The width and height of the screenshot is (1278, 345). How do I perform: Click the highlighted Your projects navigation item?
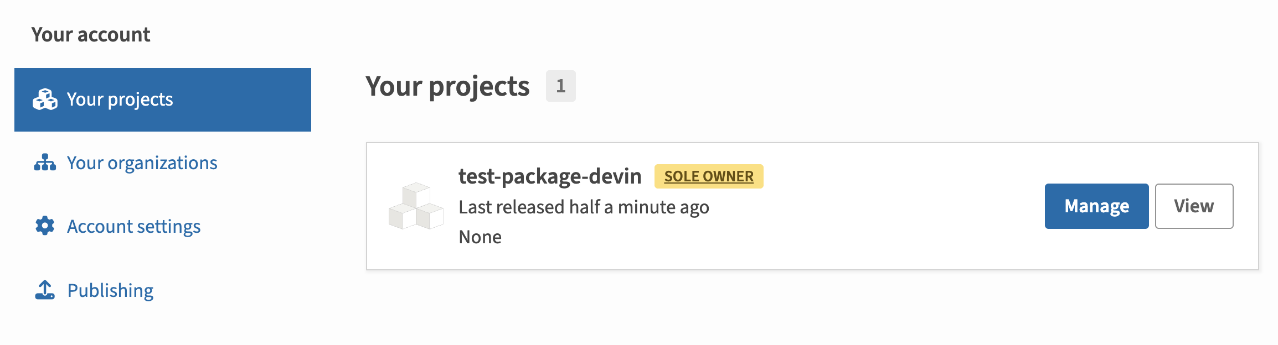119,100
